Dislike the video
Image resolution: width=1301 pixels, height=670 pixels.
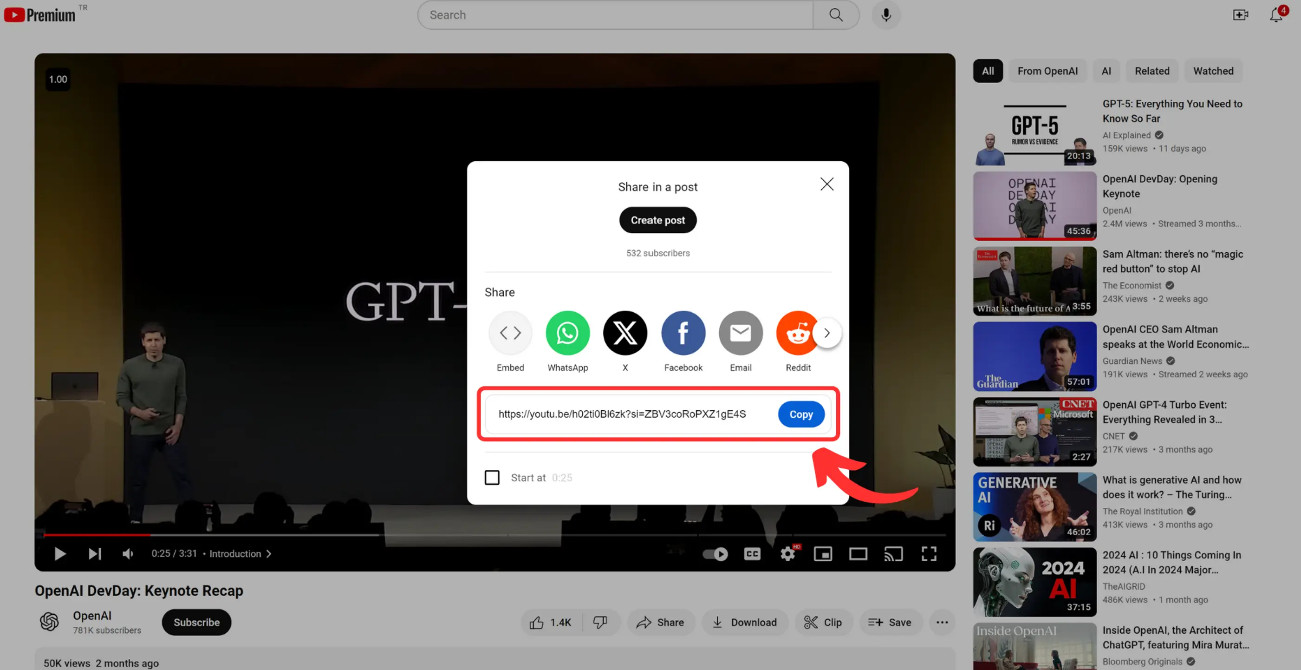coord(600,622)
